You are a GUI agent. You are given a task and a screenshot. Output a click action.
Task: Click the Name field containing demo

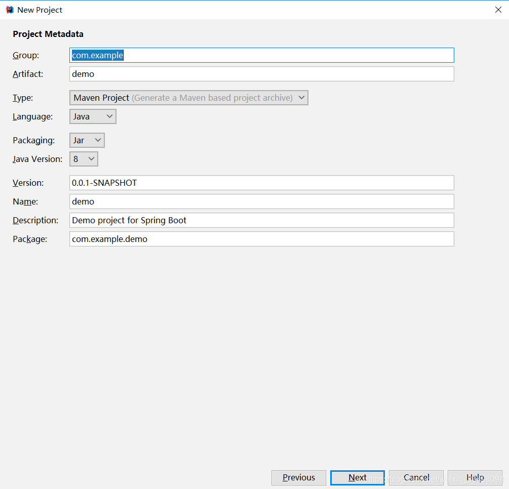click(x=262, y=201)
